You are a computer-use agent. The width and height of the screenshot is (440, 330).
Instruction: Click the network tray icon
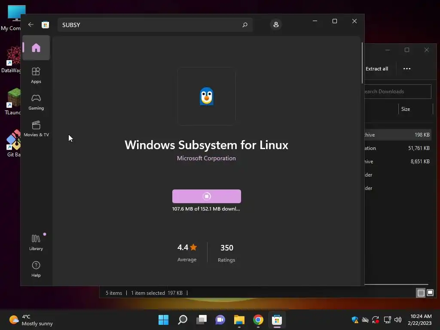point(388,320)
